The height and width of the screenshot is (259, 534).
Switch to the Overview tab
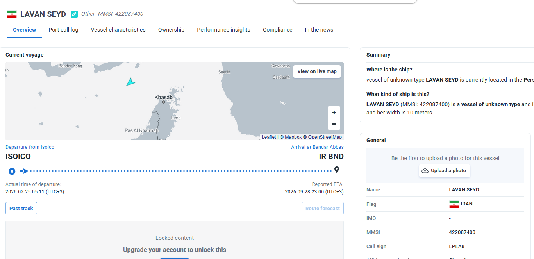click(24, 30)
